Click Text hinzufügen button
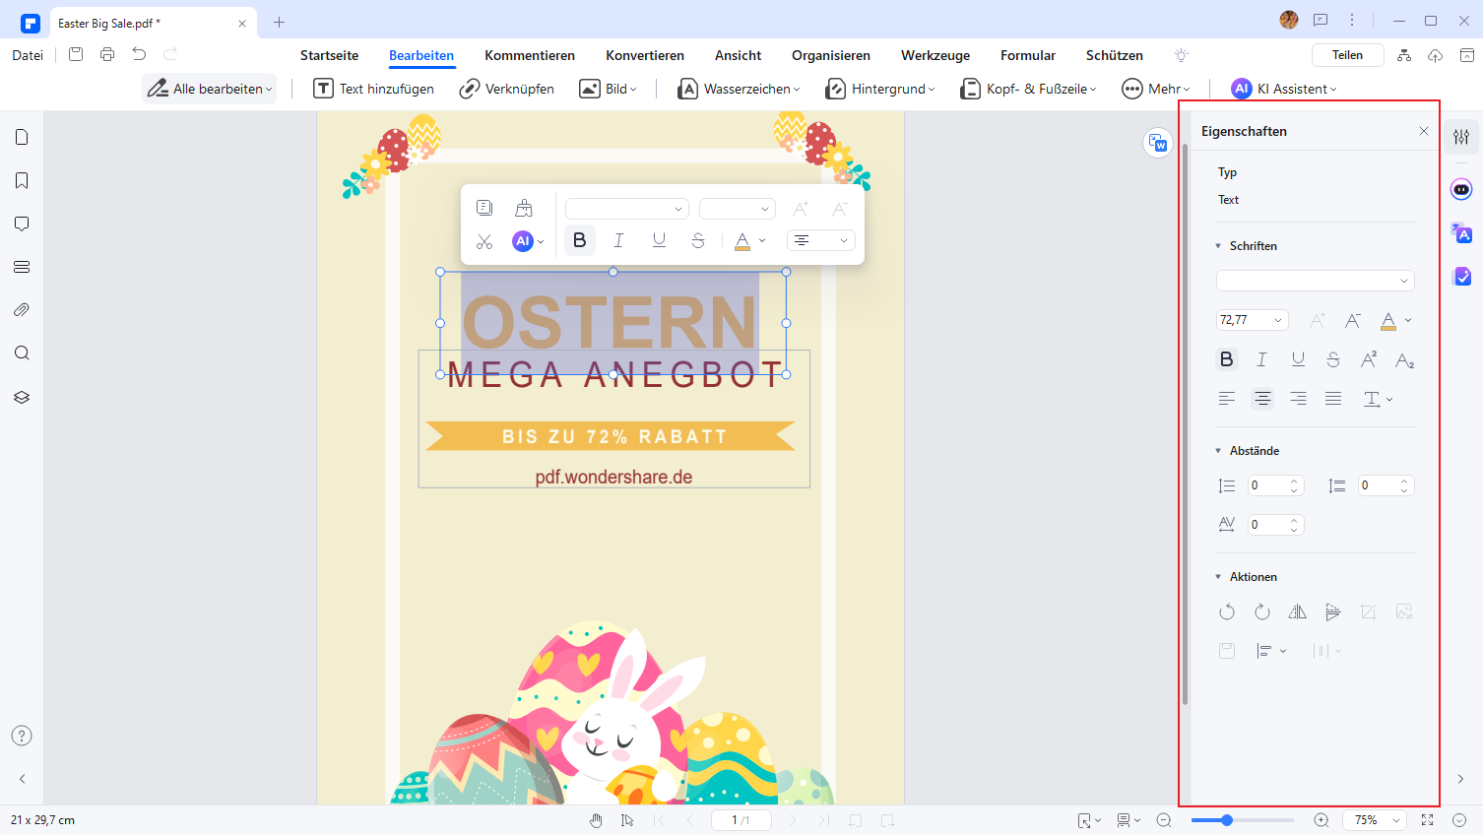 click(373, 89)
